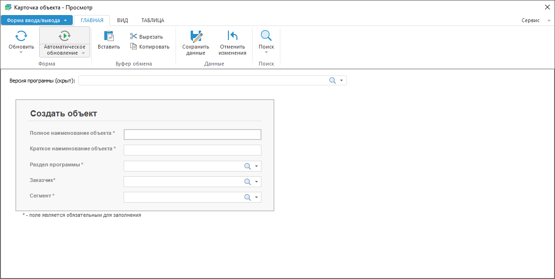The height and width of the screenshot is (279, 555).
Task: Click the Сохранить данные save icon
Action: coord(196,36)
